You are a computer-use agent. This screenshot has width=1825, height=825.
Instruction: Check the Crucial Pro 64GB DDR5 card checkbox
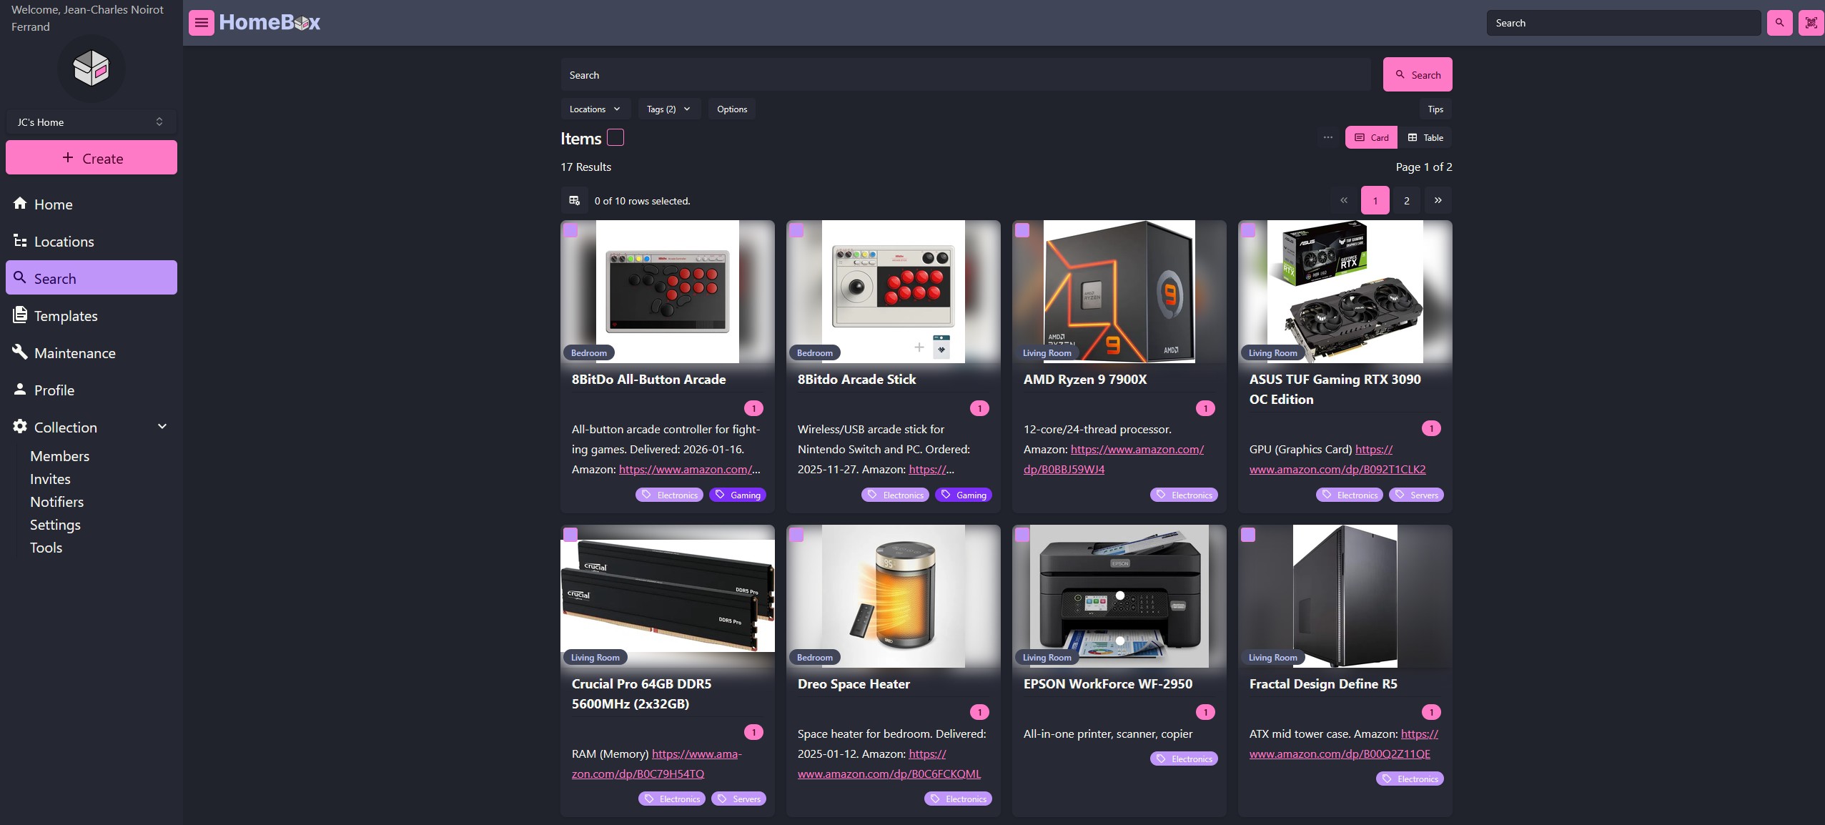(x=570, y=535)
